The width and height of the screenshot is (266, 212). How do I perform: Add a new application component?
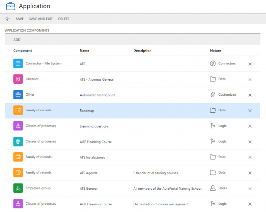click(17, 40)
